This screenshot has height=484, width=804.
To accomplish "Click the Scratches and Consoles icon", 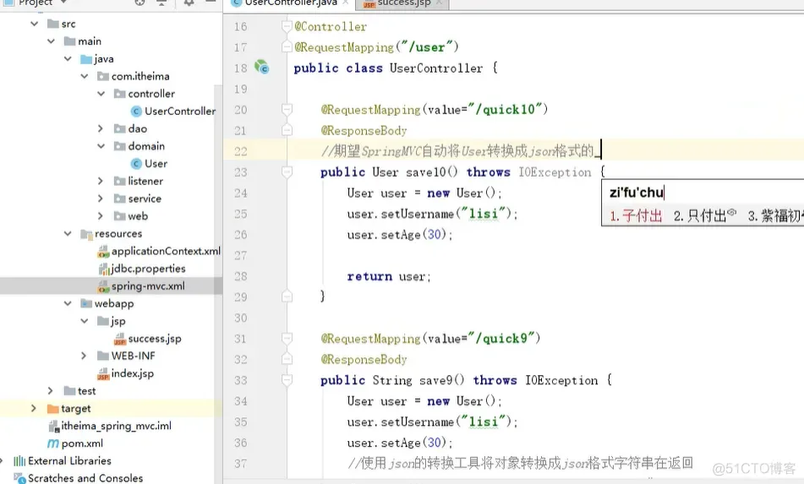I will (19, 478).
